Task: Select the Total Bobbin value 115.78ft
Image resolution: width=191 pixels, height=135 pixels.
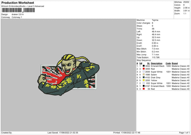Action: pos(156,57)
